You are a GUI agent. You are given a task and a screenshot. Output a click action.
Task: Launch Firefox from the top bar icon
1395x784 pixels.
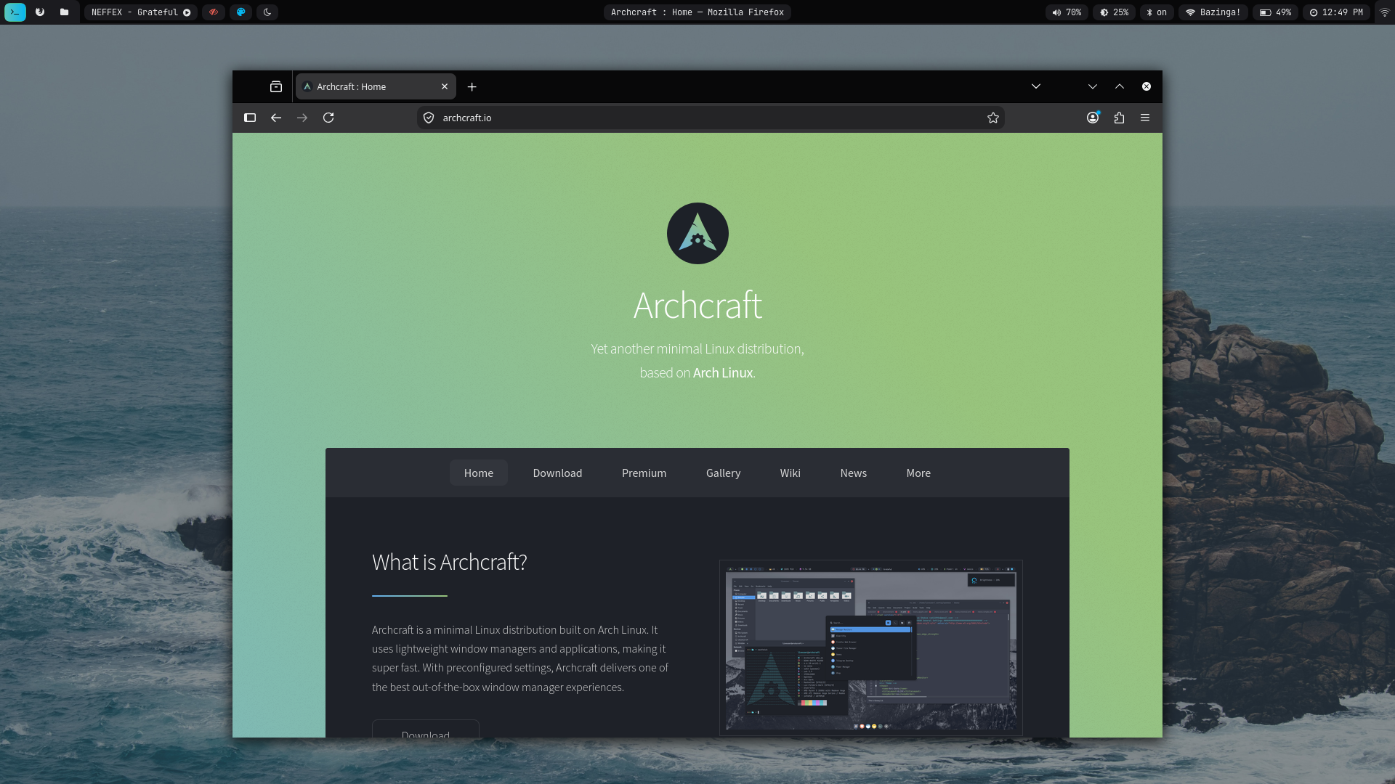click(x=40, y=12)
